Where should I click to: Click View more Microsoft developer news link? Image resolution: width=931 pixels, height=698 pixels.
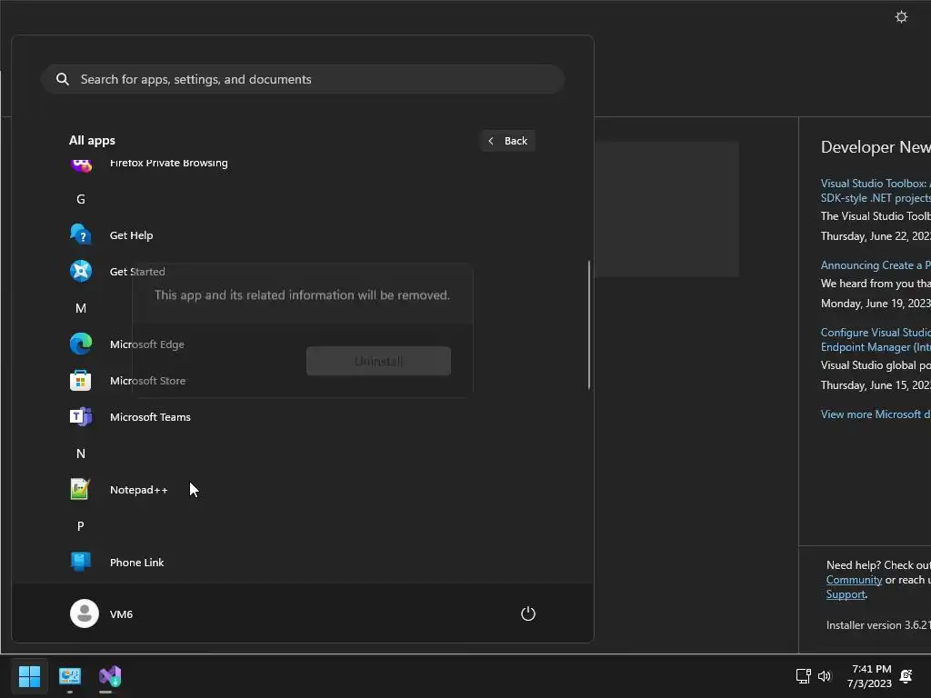pyautogui.click(x=876, y=414)
